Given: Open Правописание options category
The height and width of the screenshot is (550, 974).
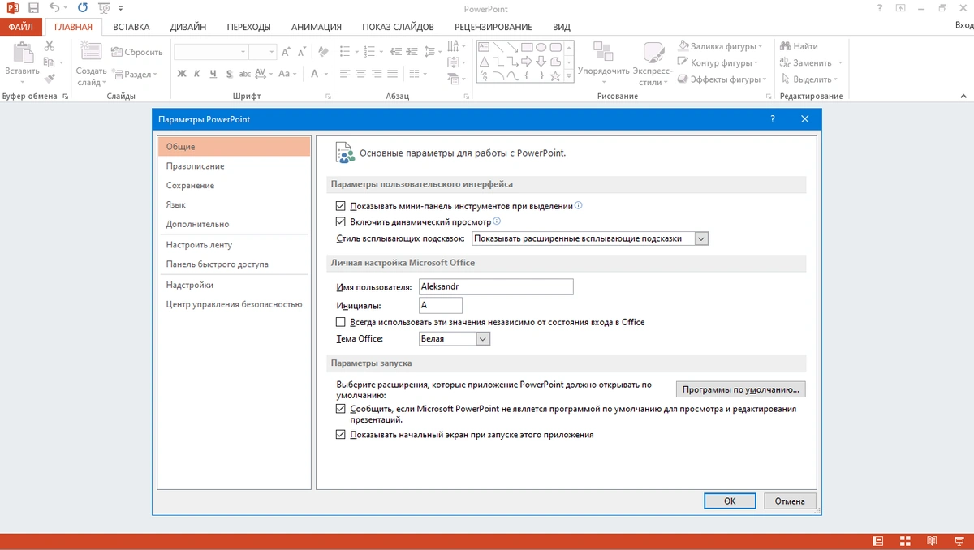Looking at the screenshot, I should click(234, 166).
